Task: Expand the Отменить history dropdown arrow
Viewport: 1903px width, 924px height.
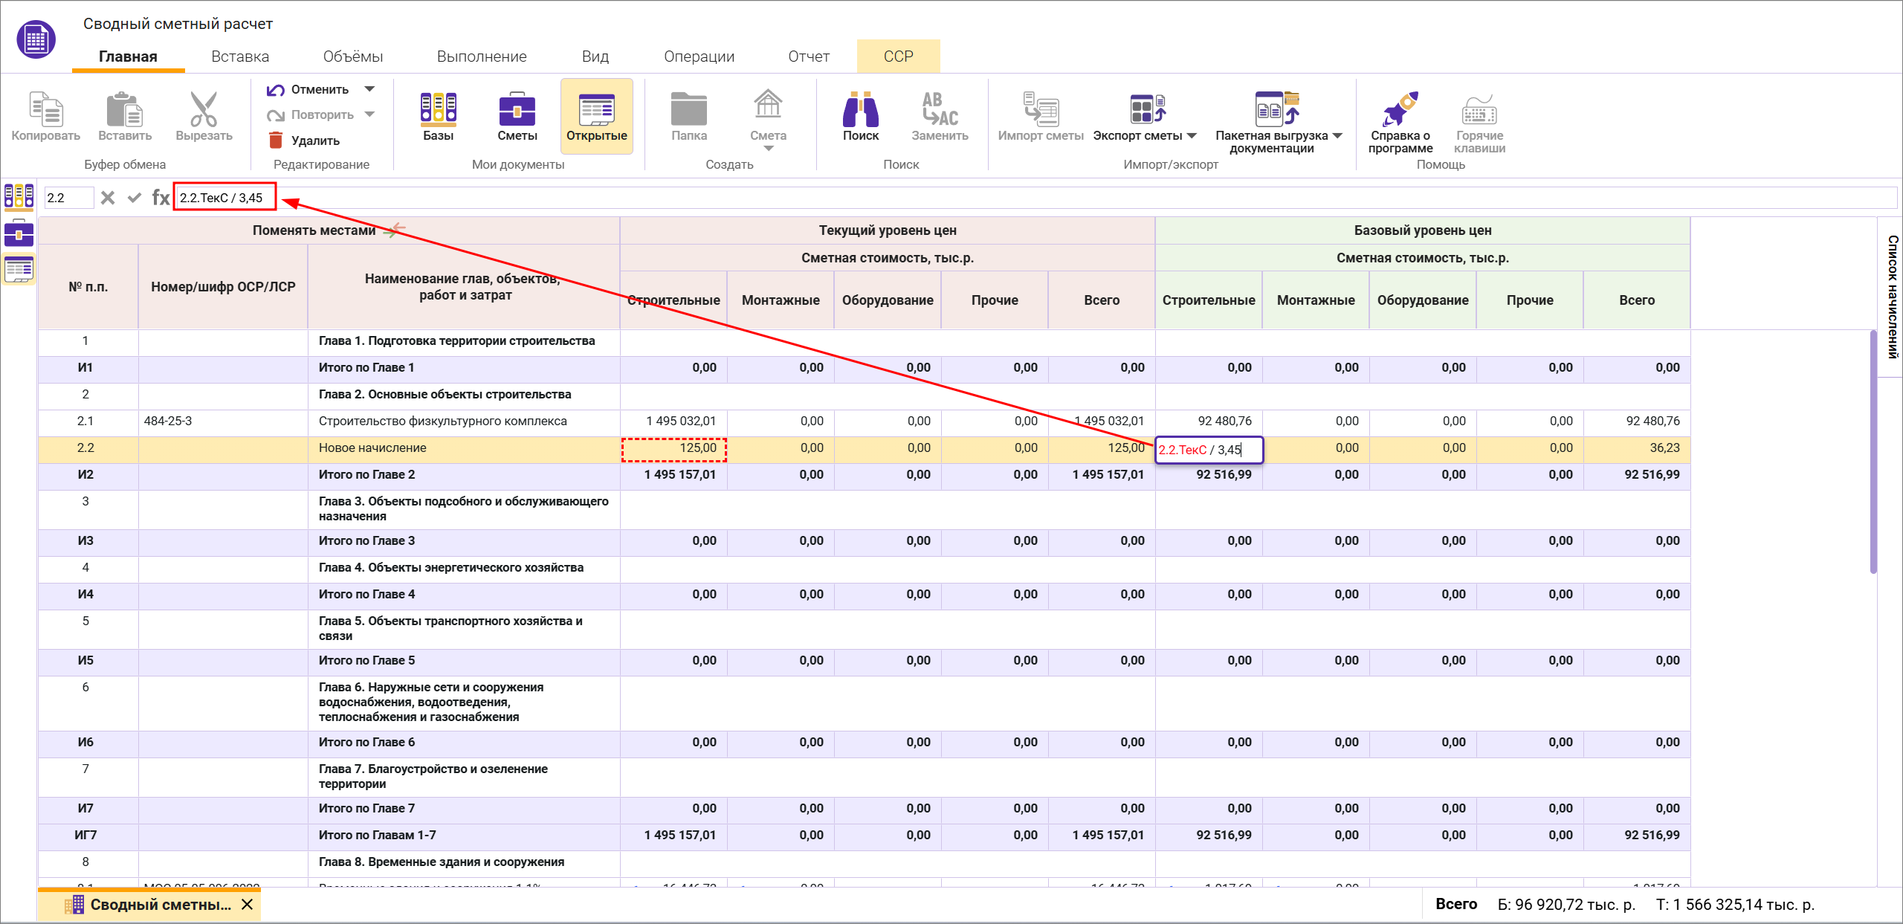Action: click(369, 89)
